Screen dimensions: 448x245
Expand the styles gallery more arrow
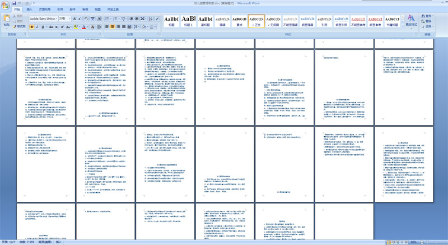click(403, 25)
